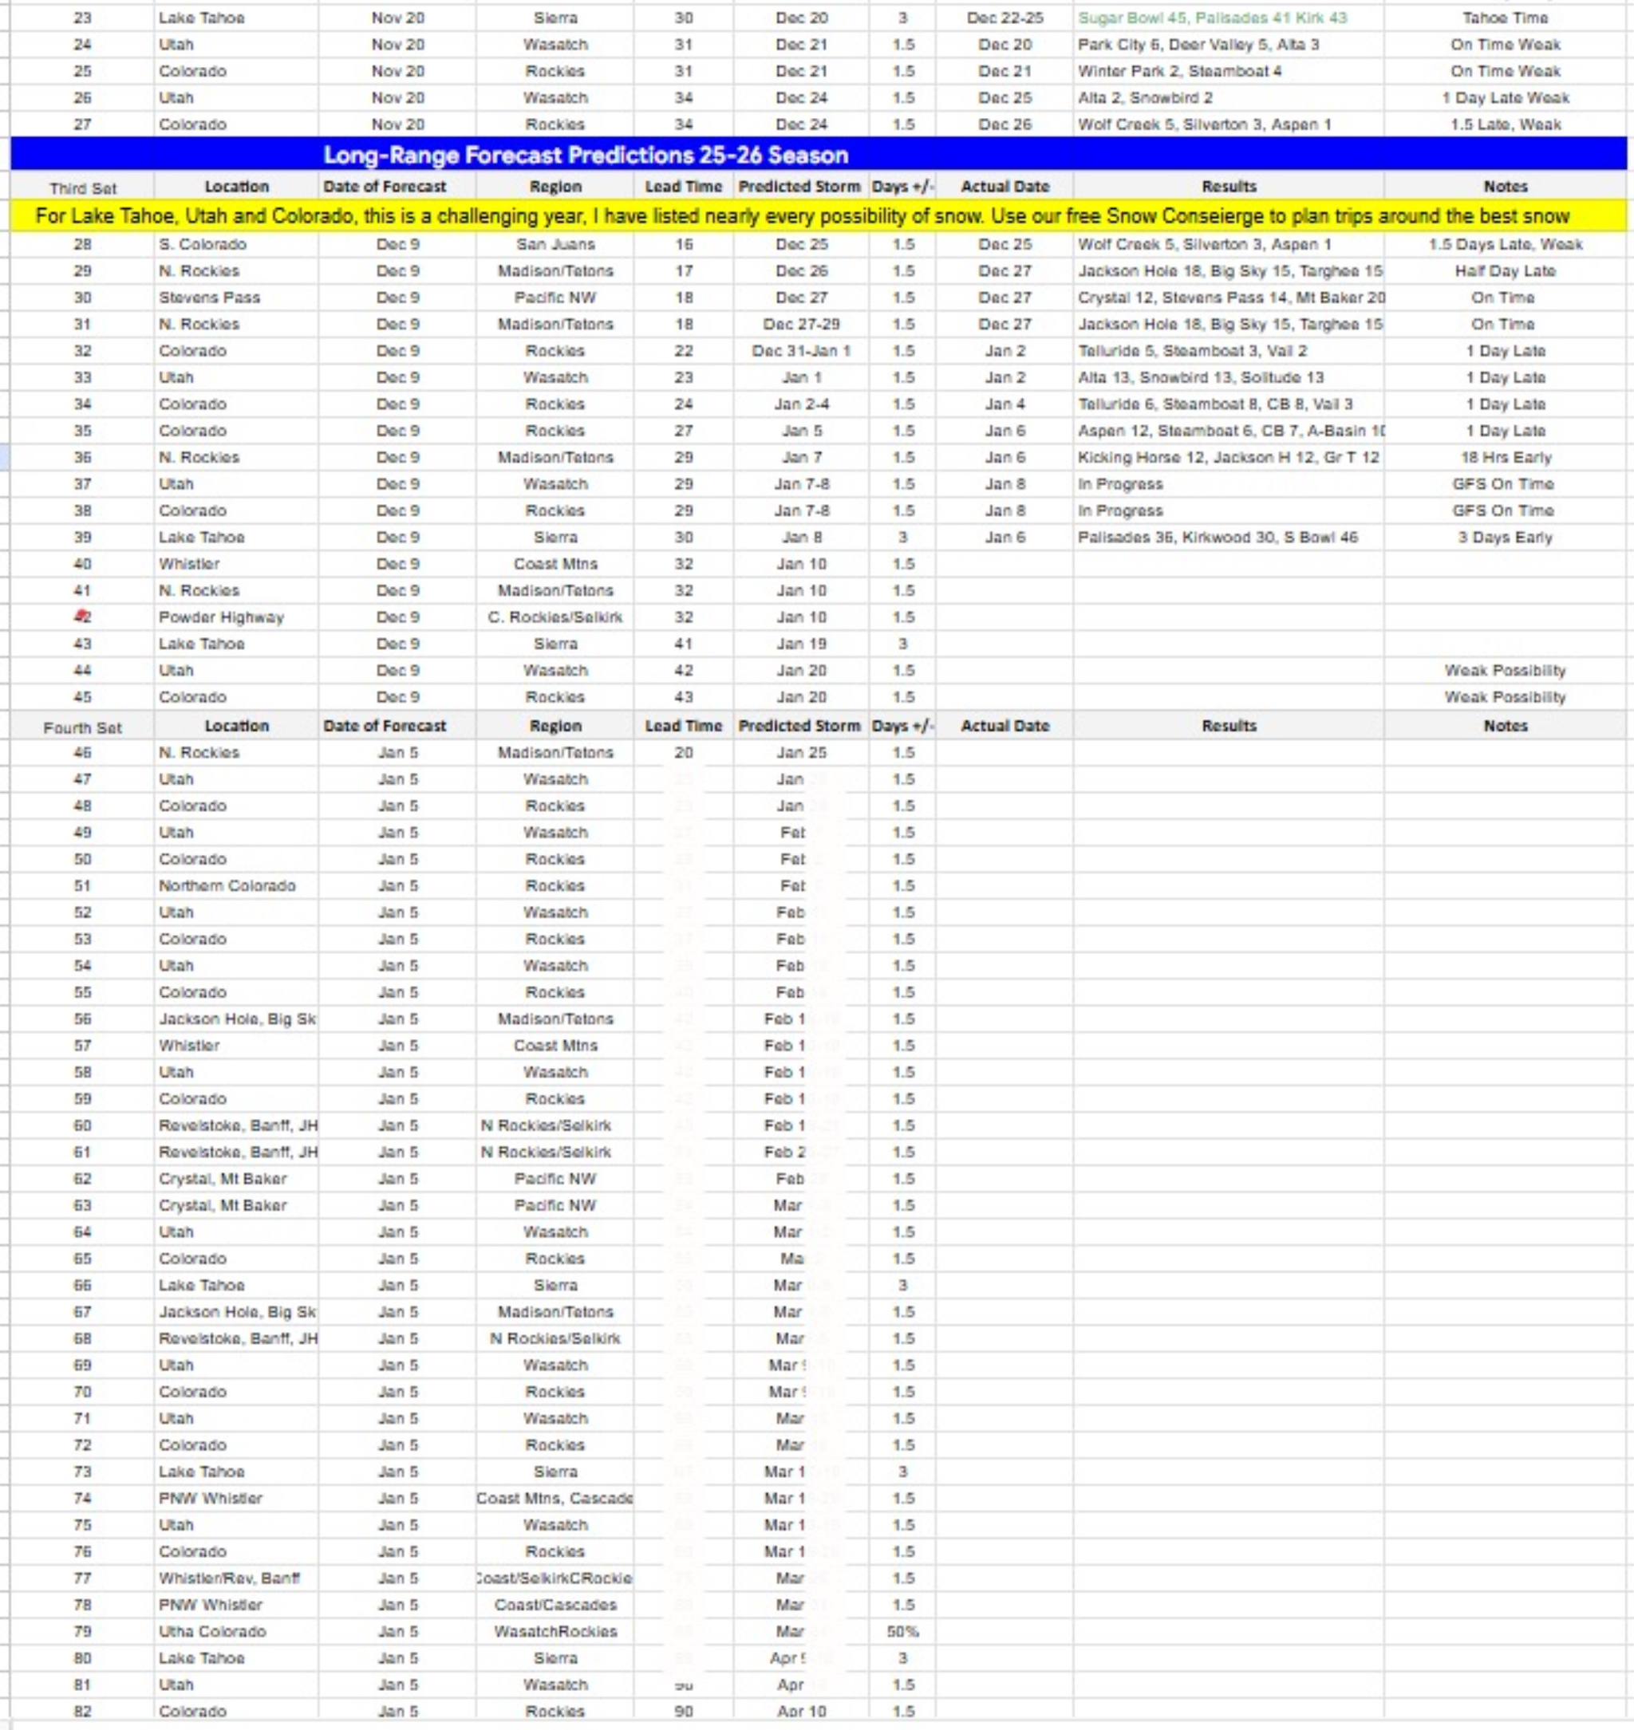Select the Half Day Late note cell

pos(1505,270)
